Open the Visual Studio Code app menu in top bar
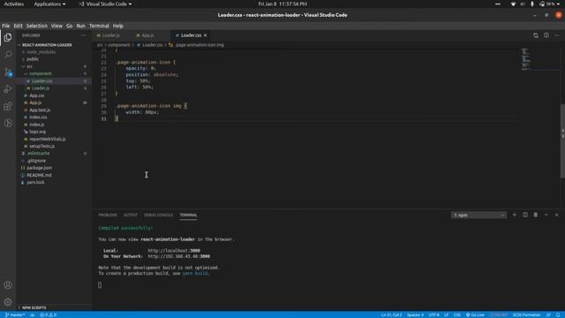 [106, 4]
